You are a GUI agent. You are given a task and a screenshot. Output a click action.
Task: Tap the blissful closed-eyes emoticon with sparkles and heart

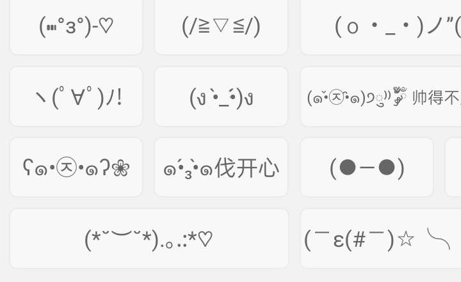click(149, 239)
